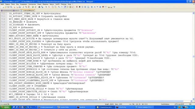Click the ID_AUTOBUY_ITEMS_SAVE line
The height and width of the screenshot is (109, 195).
pyautogui.click(x=38, y=16)
